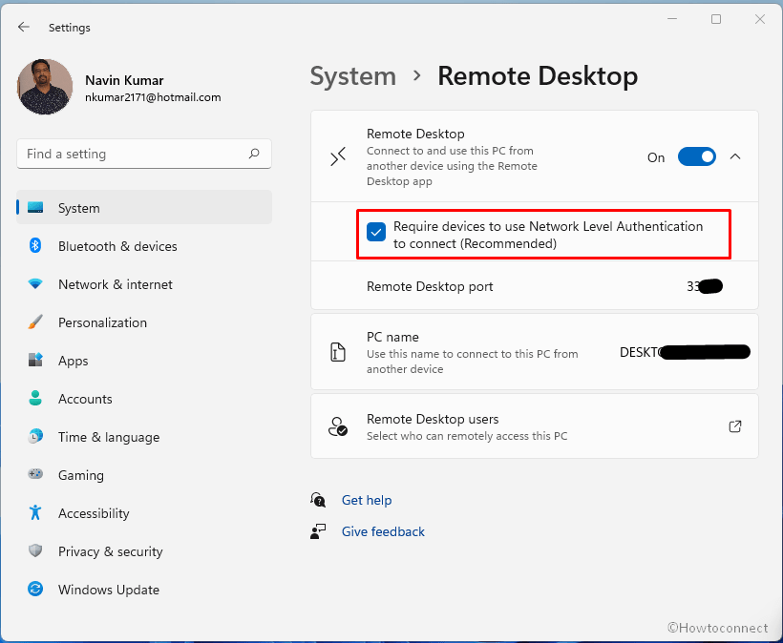Click the System monitor icon
783x643 pixels.
[35, 207]
